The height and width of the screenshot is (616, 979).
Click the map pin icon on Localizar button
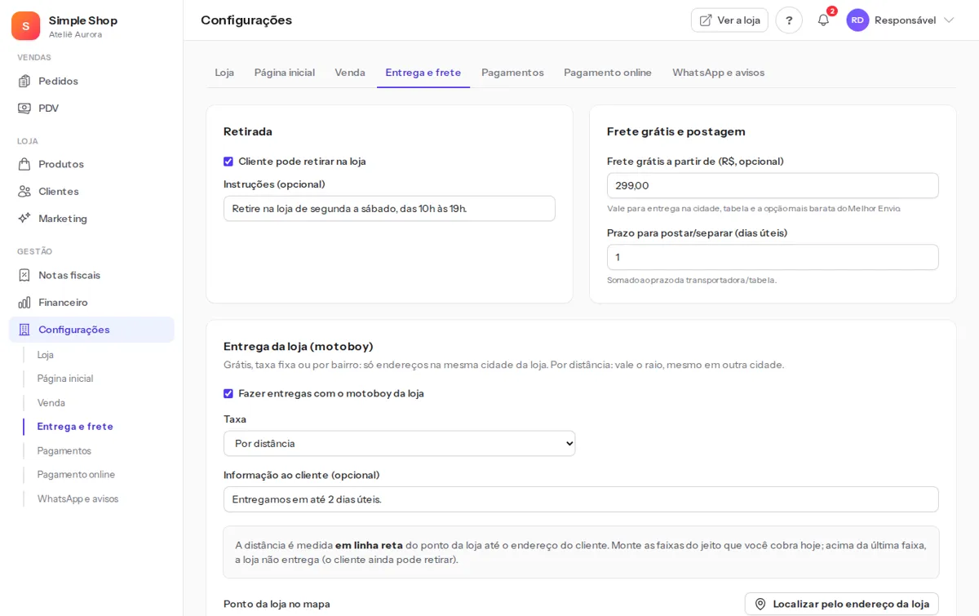click(760, 604)
